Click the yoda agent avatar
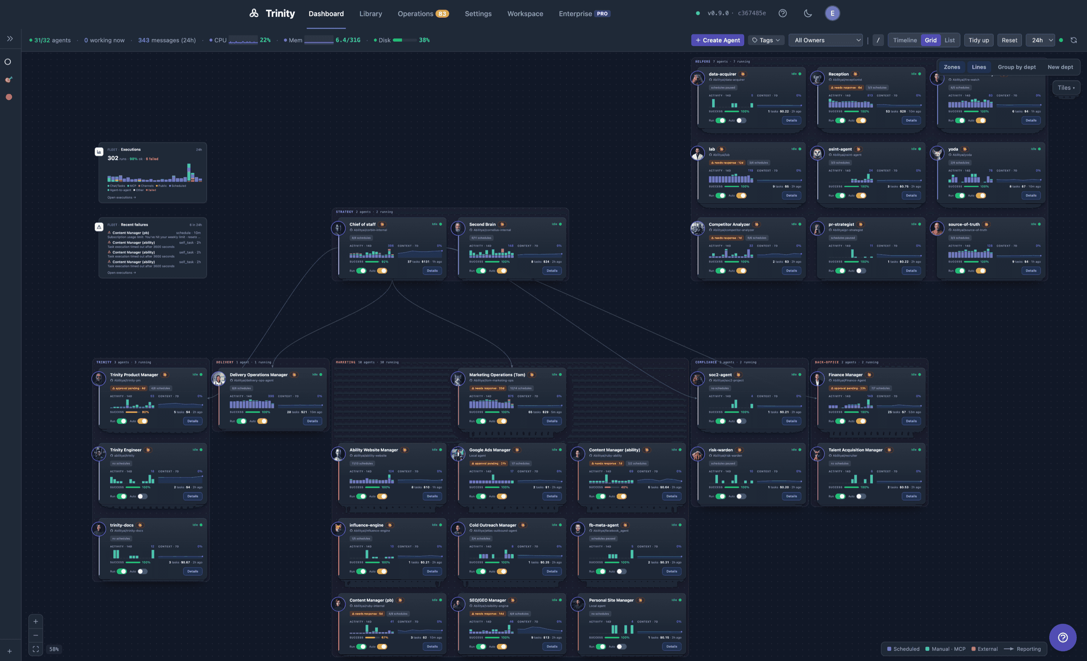Screen dimensions: 1087x661 click(x=937, y=153)
